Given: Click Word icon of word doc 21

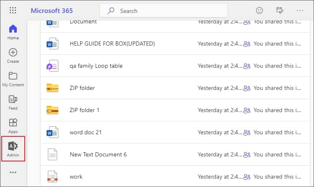Looking at the screenshot, I should (x=52, y=132).
